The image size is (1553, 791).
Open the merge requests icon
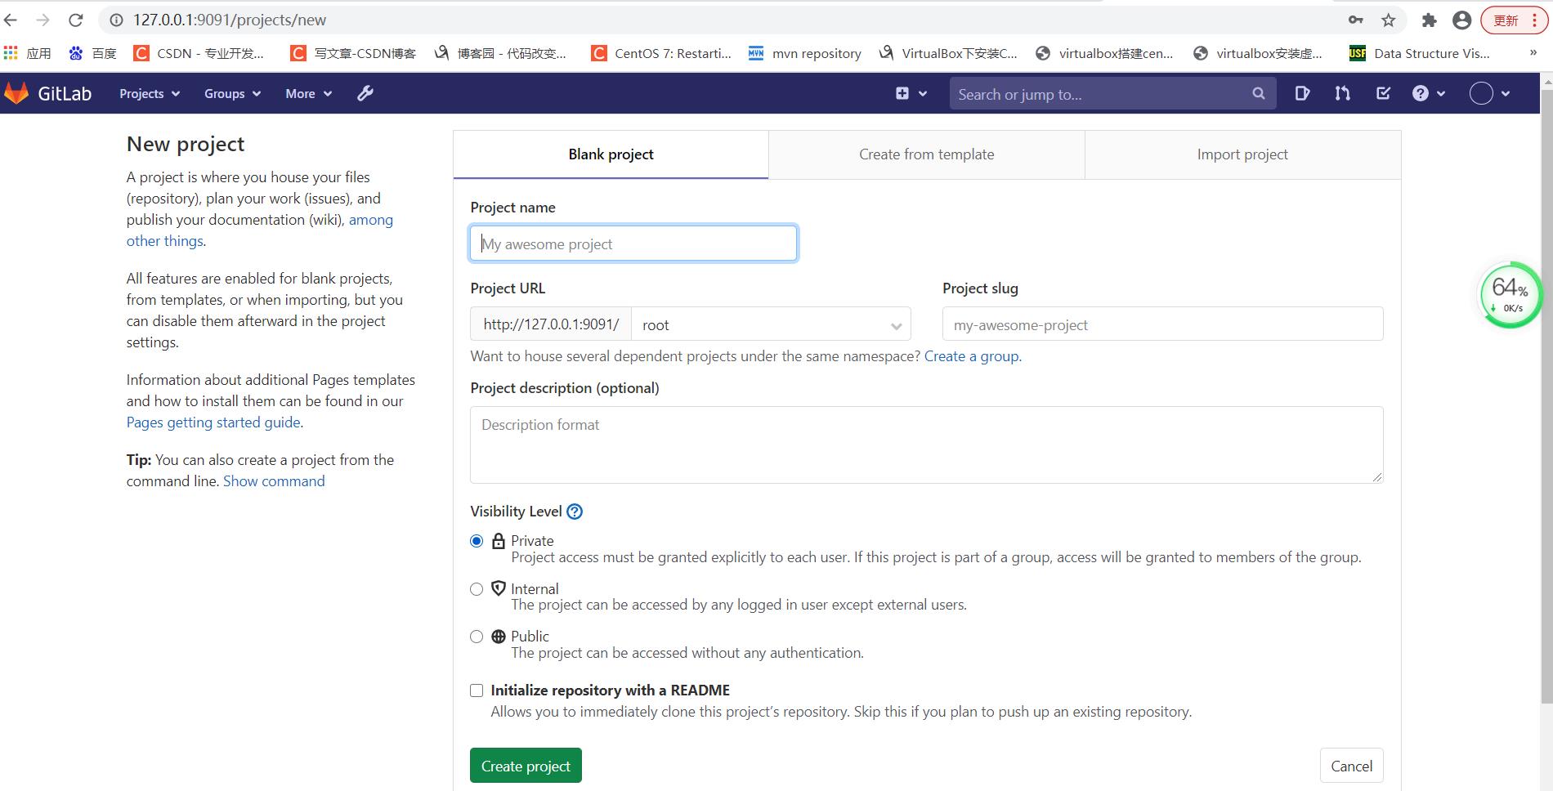(1342, 93)
